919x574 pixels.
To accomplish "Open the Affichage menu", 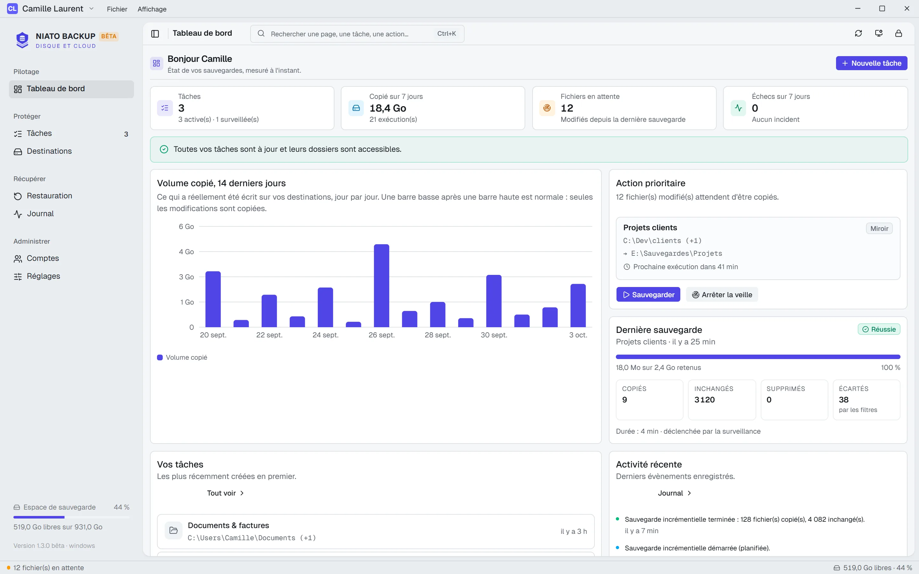I will point(152,9).
